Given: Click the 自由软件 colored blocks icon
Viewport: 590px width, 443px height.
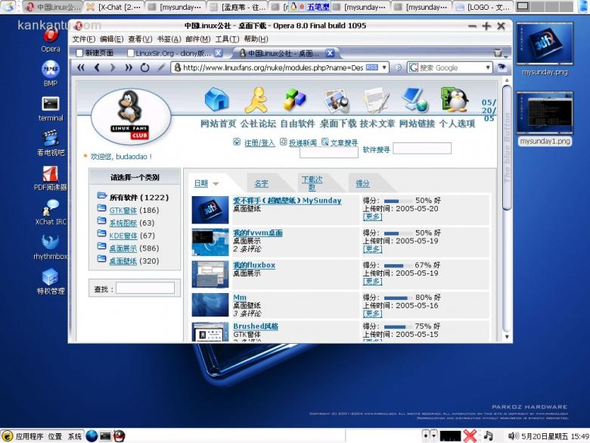Looking at the screenshot, I should 295,100.
